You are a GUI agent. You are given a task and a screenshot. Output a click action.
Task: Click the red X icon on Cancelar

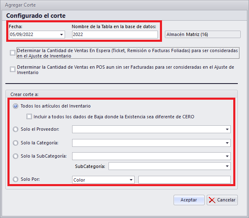click(x=212, y=200)
